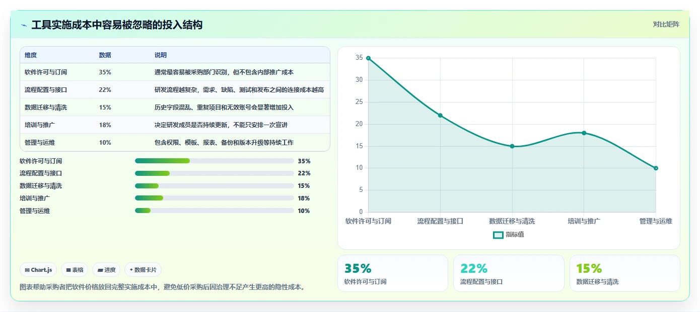Viewport: 700px width, 312px height.
Task: Click the chart data point at value 10
Action: (x=656, y=168)
